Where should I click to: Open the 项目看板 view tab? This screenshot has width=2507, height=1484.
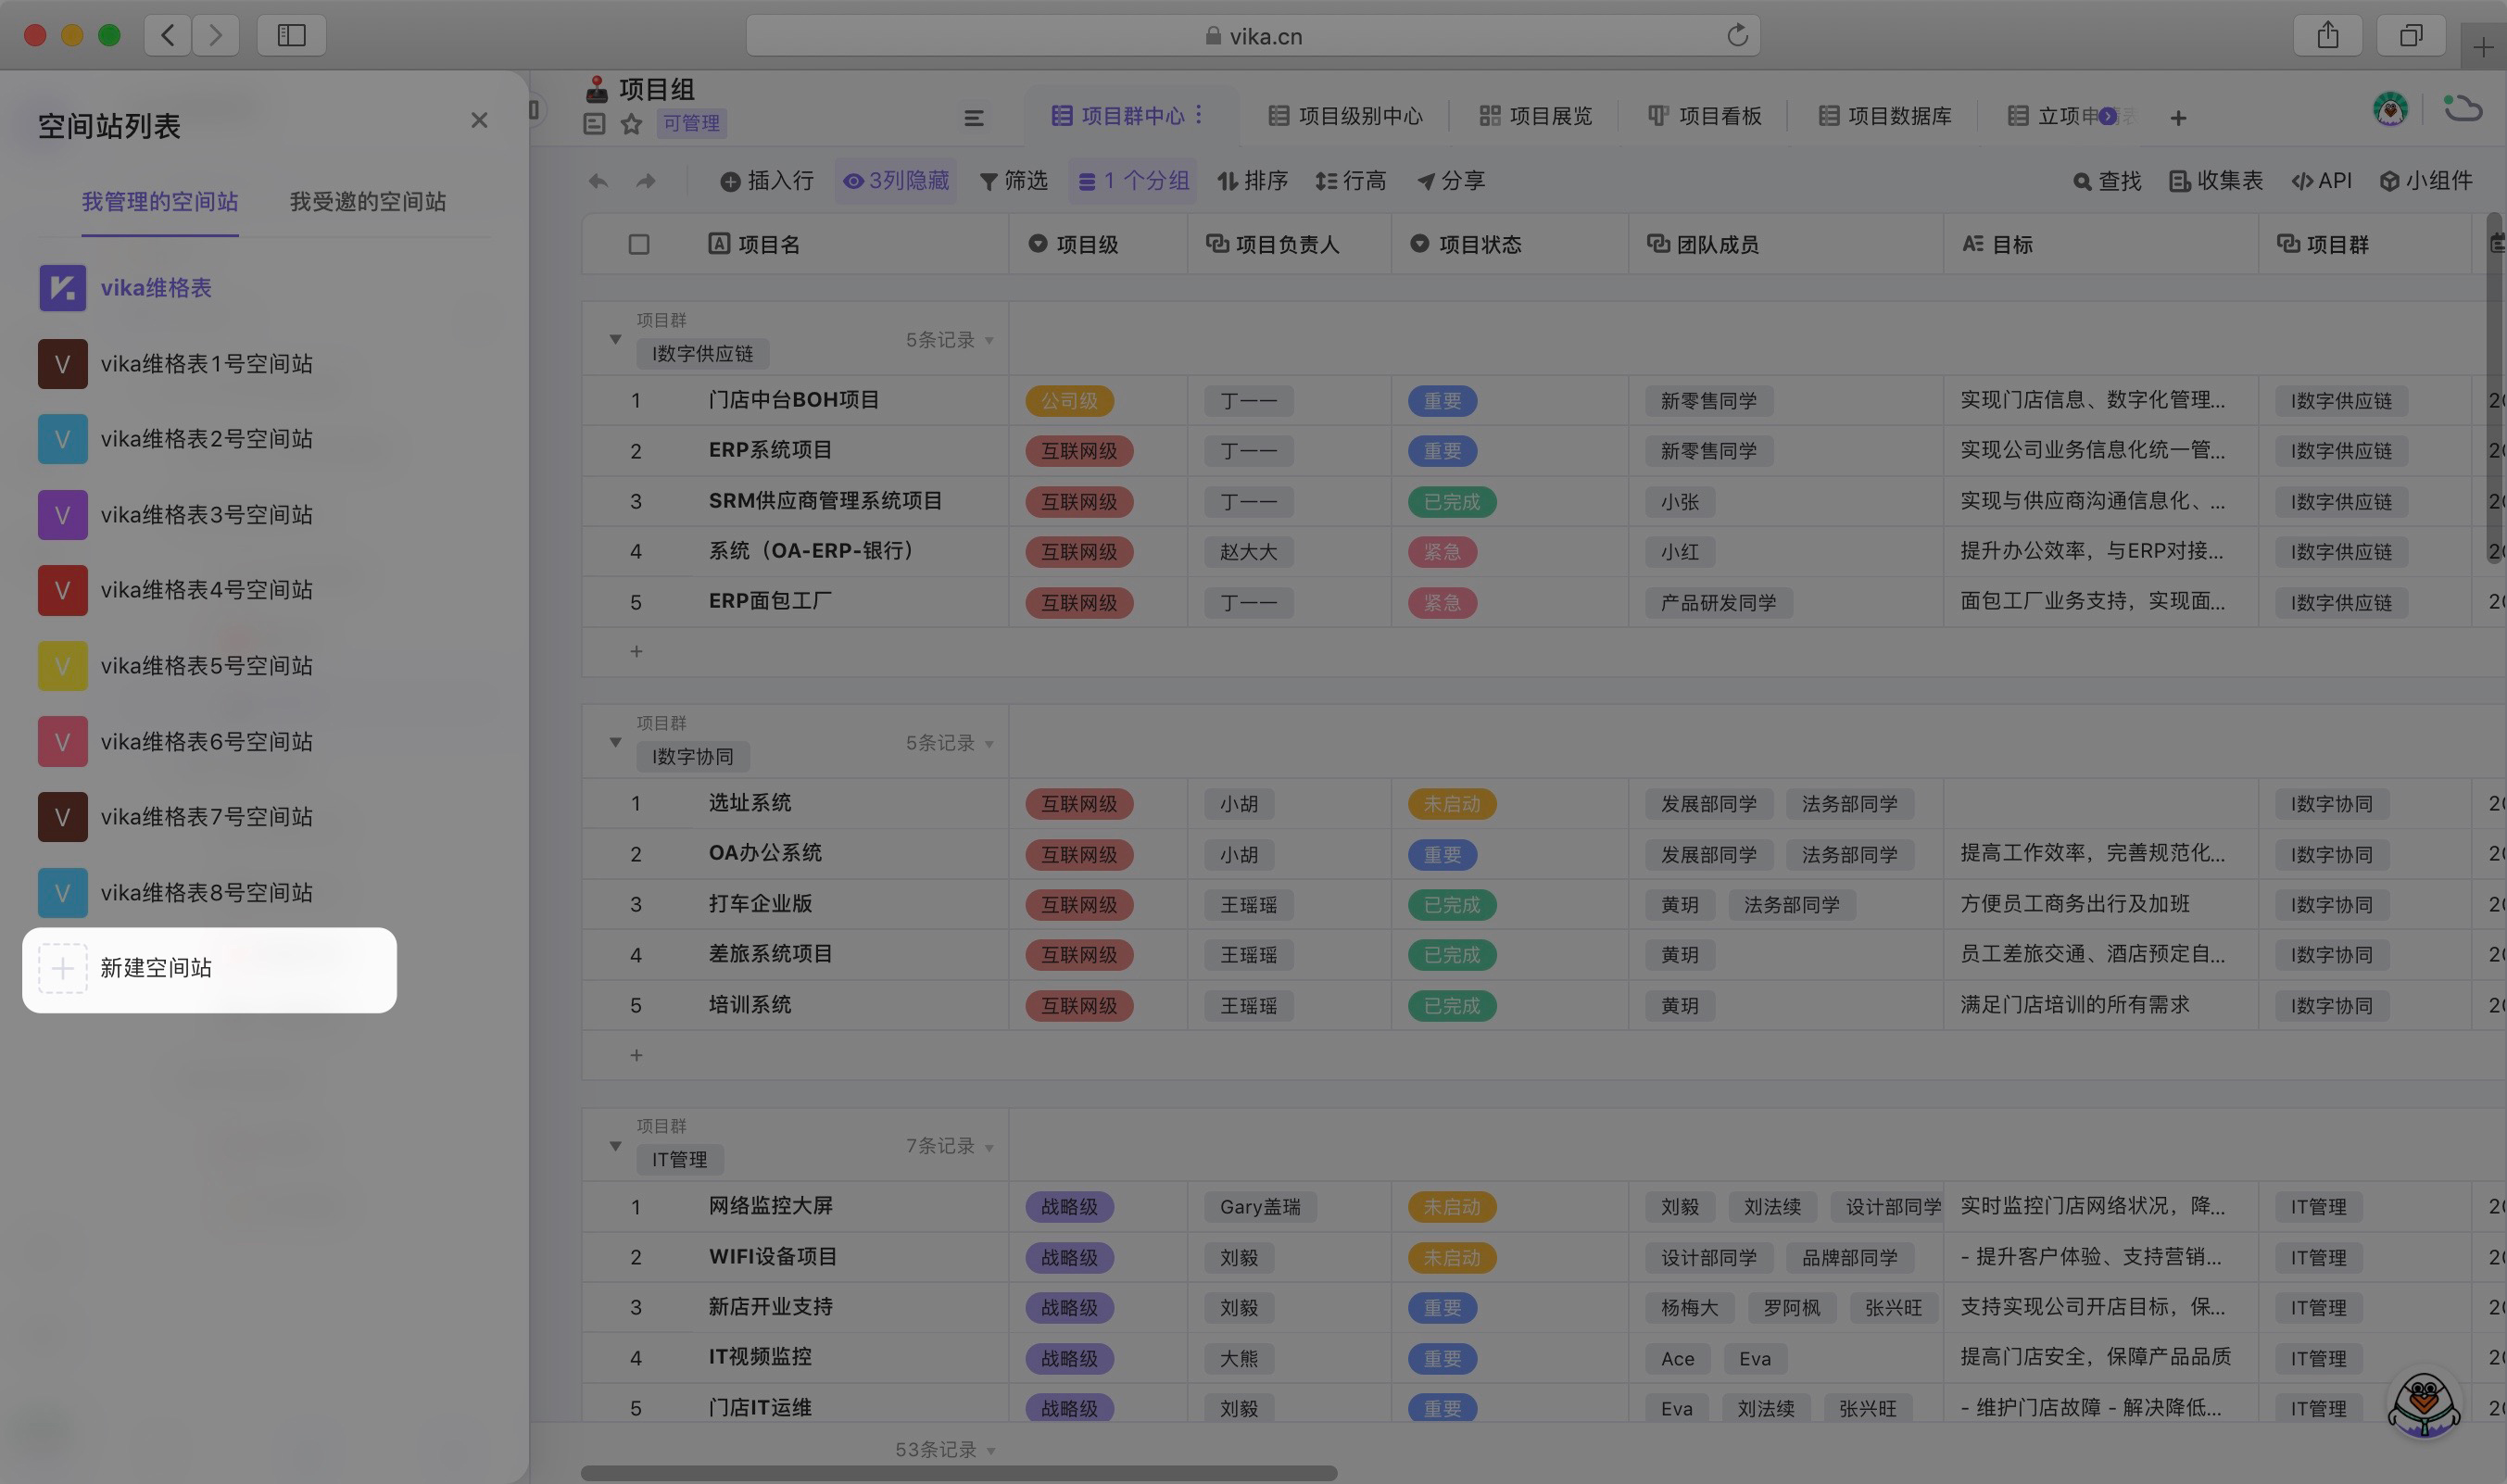1705,116
